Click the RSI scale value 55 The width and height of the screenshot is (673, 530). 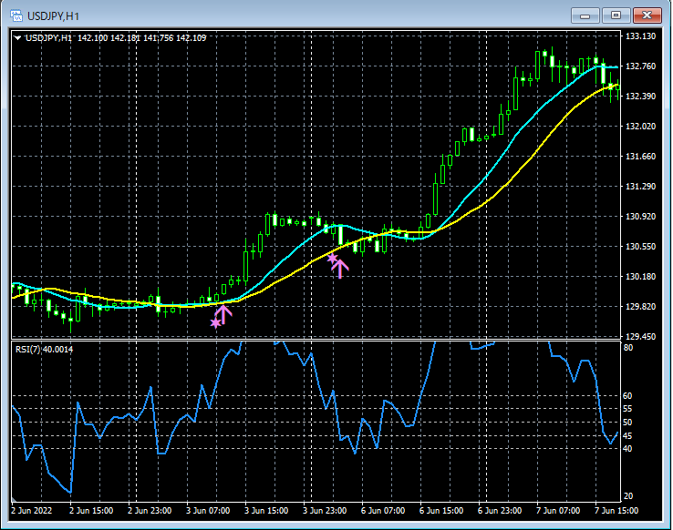[x=627, y=409]
